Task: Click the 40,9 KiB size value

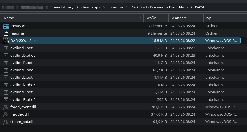Action: click(x=160, y=56)
